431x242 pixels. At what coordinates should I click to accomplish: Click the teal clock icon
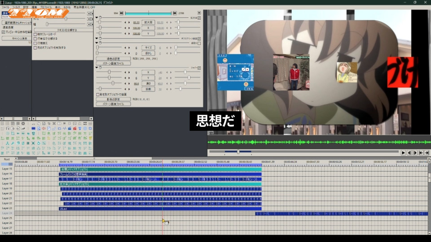(x=8, y=134)
